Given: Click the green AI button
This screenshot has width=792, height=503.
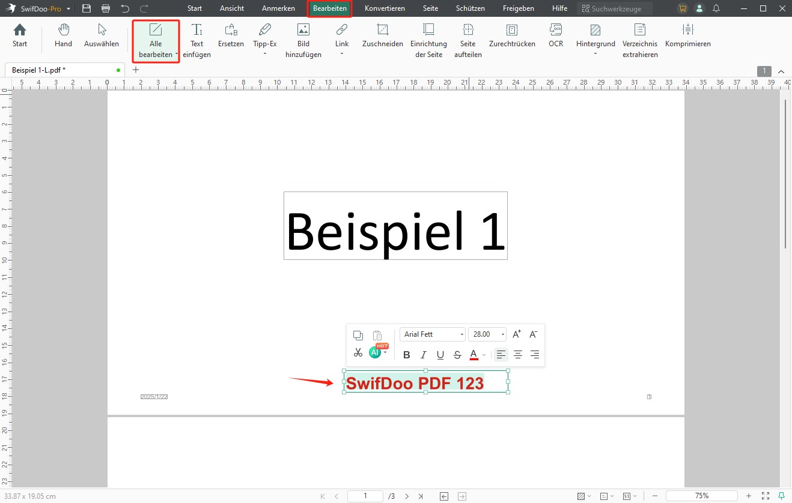Looking at the screenshot, I should pyautogui.click(x=375, y=353).
